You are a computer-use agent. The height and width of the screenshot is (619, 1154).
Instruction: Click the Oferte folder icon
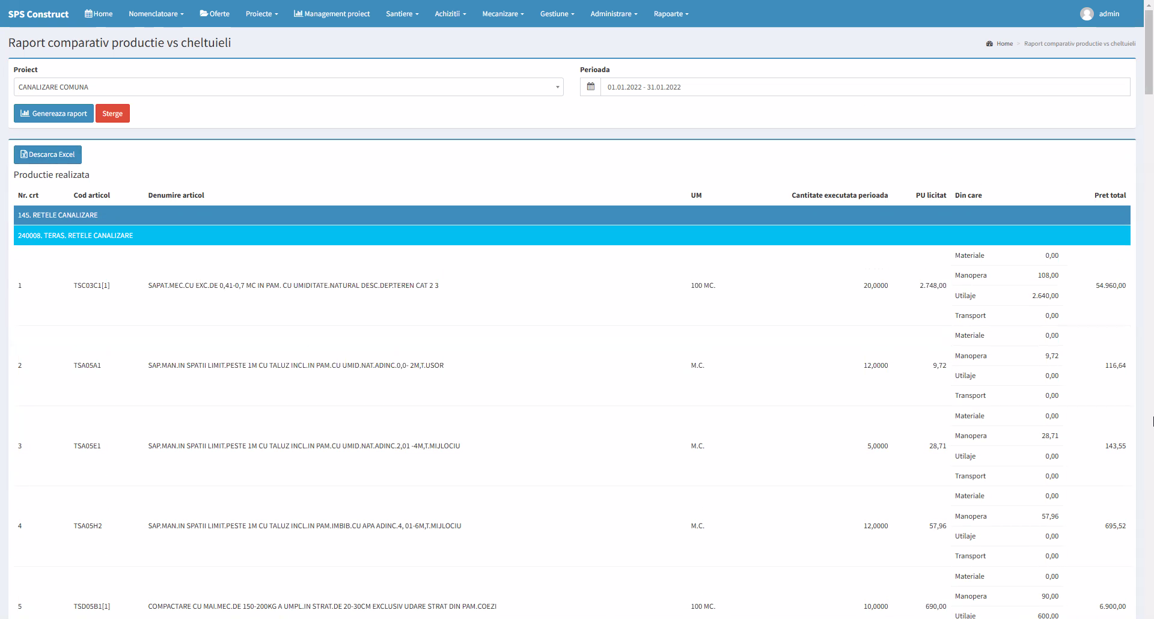coord(204,14)
